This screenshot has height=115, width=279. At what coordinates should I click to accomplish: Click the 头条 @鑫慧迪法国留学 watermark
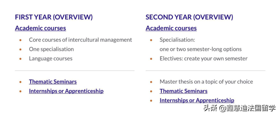(x=239, y=108)
